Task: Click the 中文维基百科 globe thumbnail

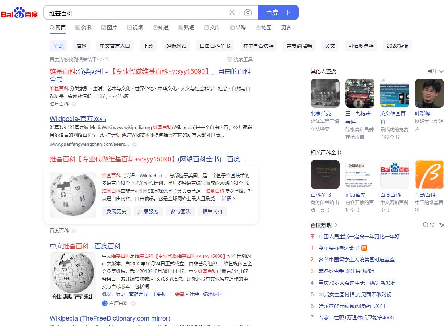Action: pyautogui.click(x=73, y=276)
